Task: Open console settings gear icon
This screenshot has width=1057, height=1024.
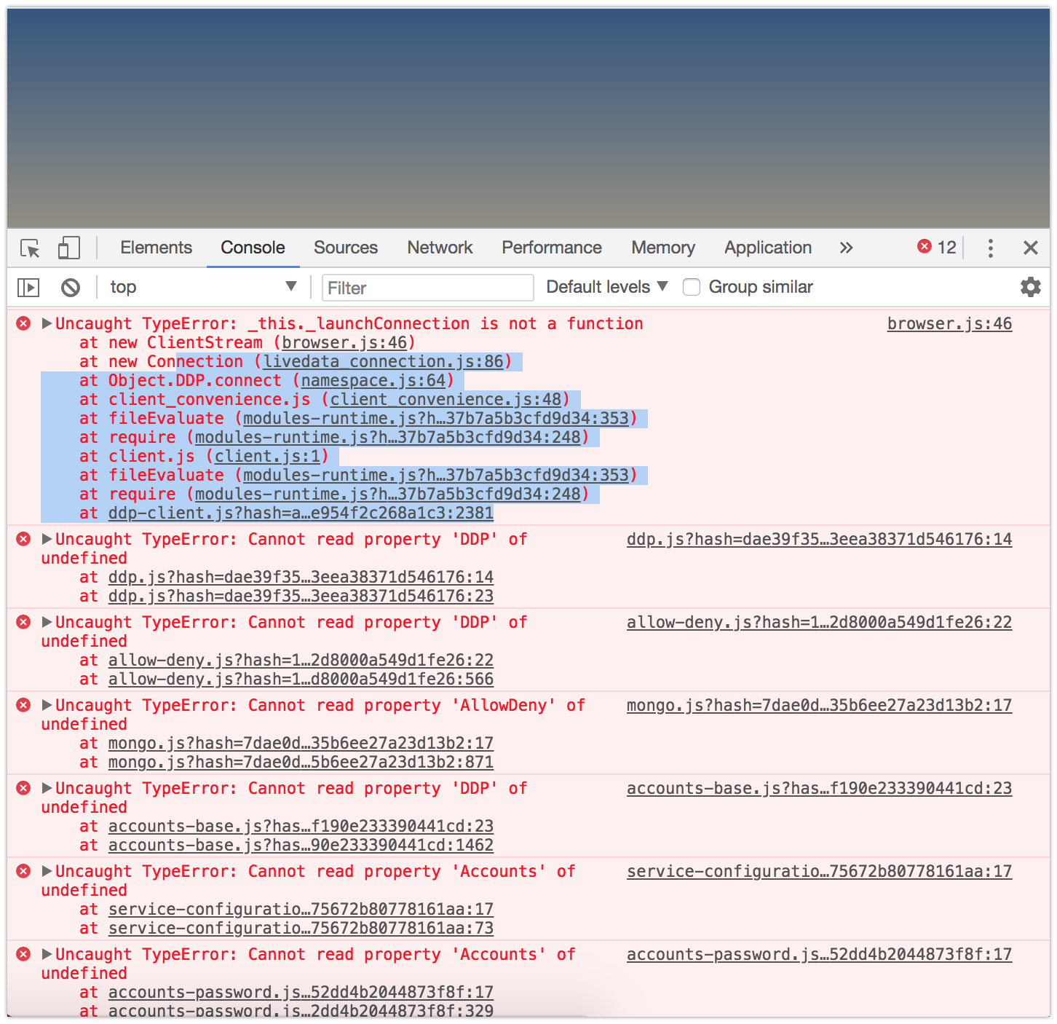Action: click(x=1030, y=287)
